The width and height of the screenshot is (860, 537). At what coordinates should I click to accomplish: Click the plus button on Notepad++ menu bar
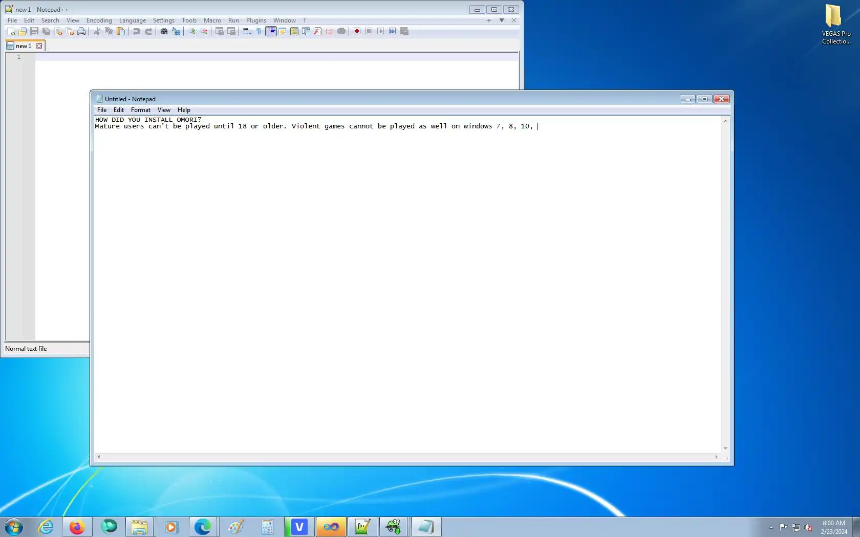(x=489, y=20)
